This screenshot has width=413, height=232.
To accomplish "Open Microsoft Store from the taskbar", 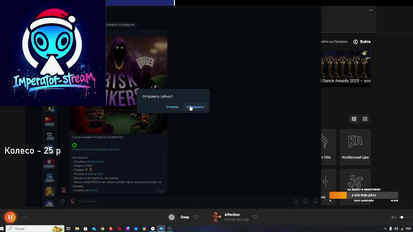I will pos(86,228).
